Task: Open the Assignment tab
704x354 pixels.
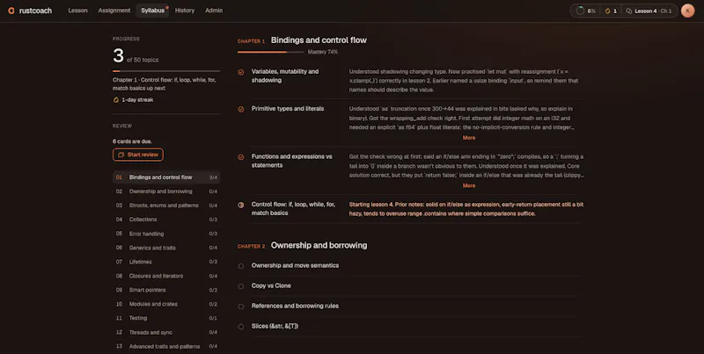Action: [114, 11]
